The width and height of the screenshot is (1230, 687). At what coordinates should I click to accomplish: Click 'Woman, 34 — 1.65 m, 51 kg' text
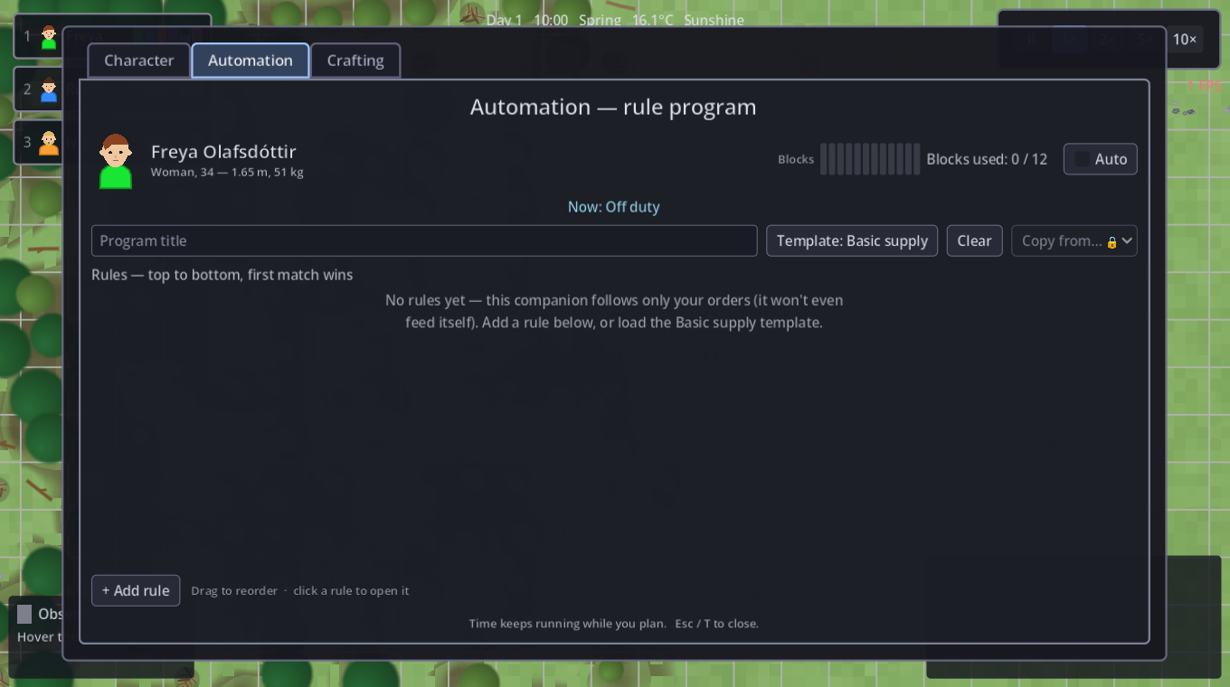pos(227,172)
